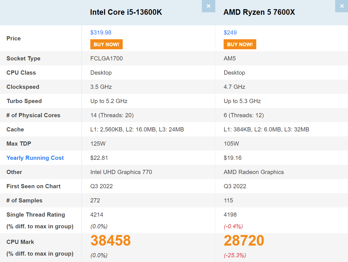
Task: Click the Up to 5.3 GHz turbo value
Action: [x=242, y=101]
